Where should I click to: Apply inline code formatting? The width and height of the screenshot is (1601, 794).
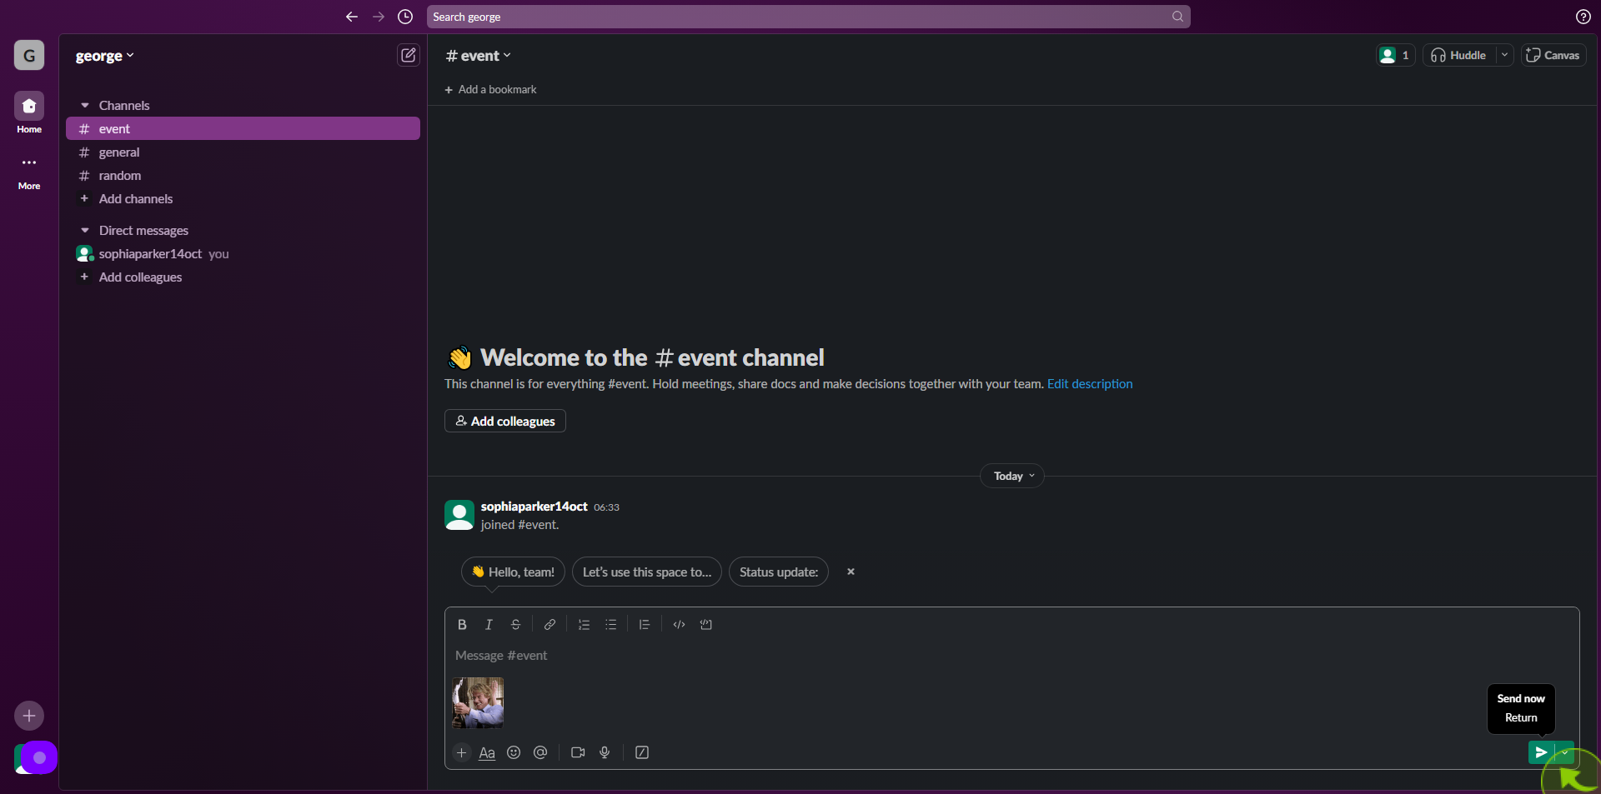click(x=679, y=625)
